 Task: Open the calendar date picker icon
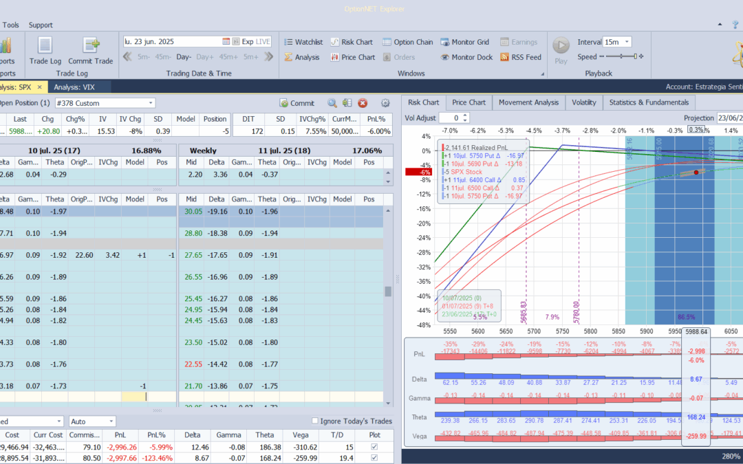[226, 42]
